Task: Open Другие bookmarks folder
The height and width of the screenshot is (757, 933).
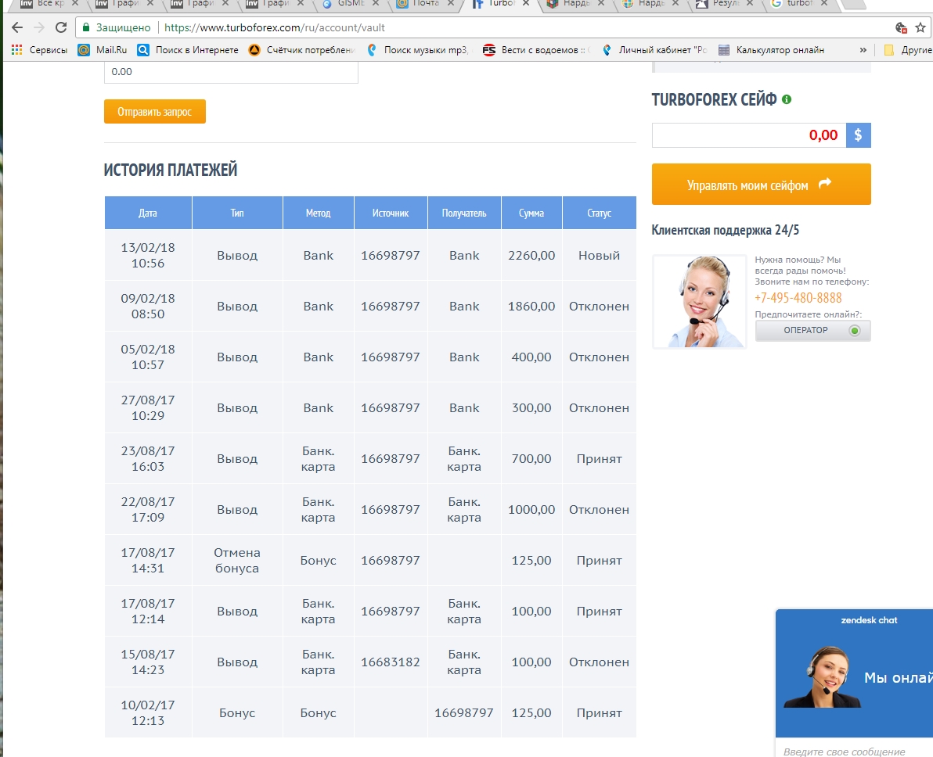Action: pos(908,50)
